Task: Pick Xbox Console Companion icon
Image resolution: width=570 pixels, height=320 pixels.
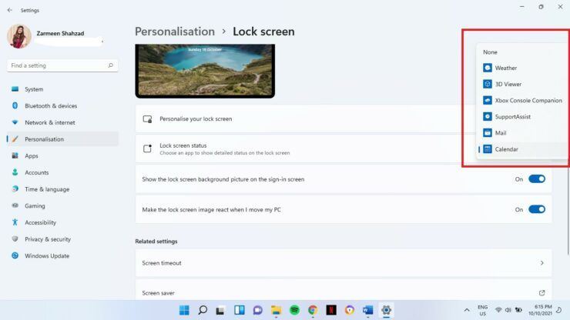Action: [x=487, y=100]
